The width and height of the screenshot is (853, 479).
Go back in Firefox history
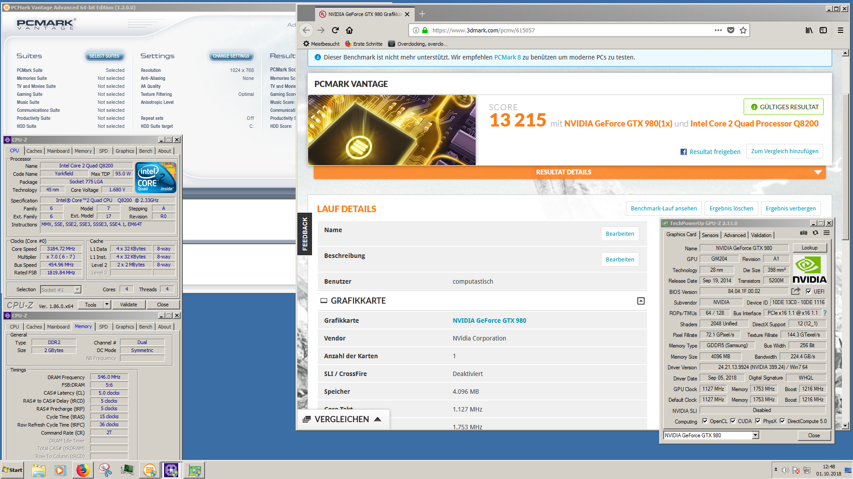(306, 30)
